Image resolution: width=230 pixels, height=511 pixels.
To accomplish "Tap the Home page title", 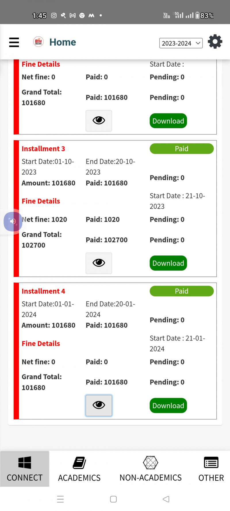I will (x=63, y=42).
